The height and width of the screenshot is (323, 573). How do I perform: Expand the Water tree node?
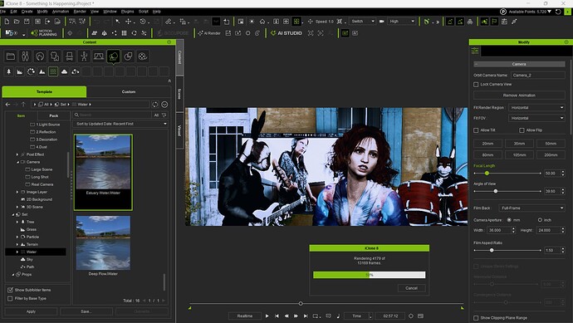point(17,252)
